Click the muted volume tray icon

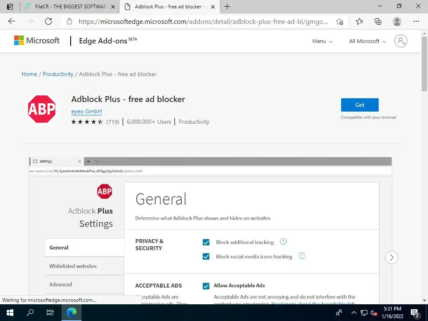374,313
